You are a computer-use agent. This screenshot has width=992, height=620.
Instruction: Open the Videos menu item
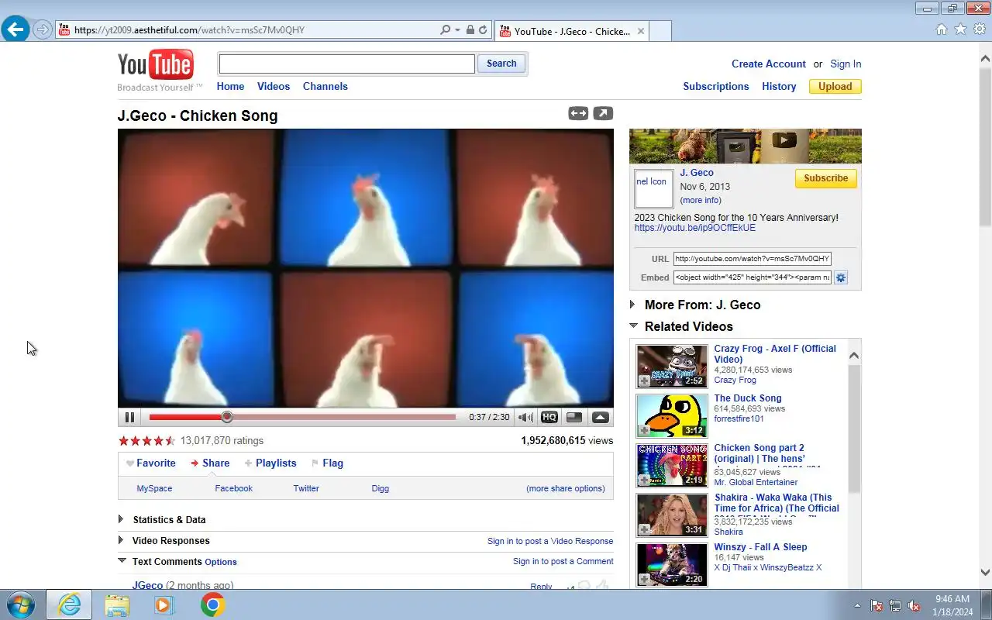coord(274,86)
